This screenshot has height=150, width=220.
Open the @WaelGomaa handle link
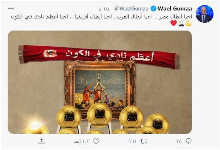click(x=132, y=9)
